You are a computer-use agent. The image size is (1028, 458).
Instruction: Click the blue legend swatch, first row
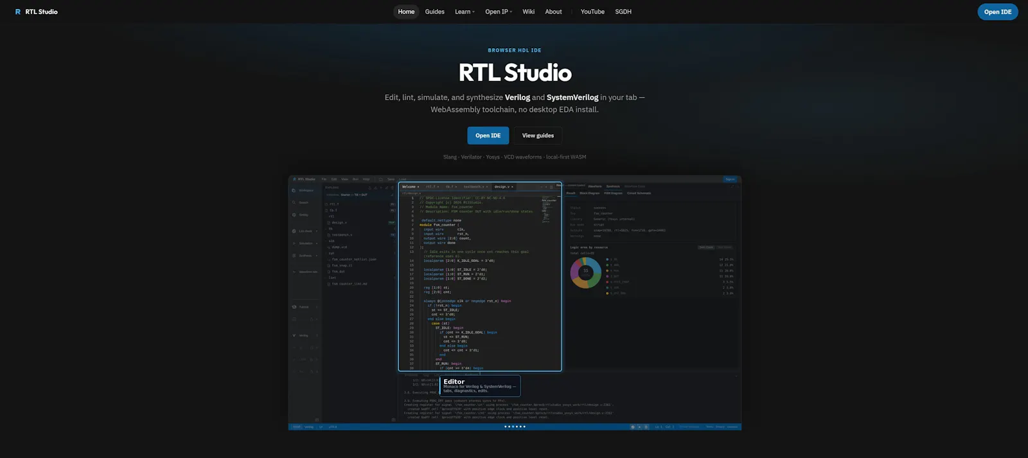point(607,260)
